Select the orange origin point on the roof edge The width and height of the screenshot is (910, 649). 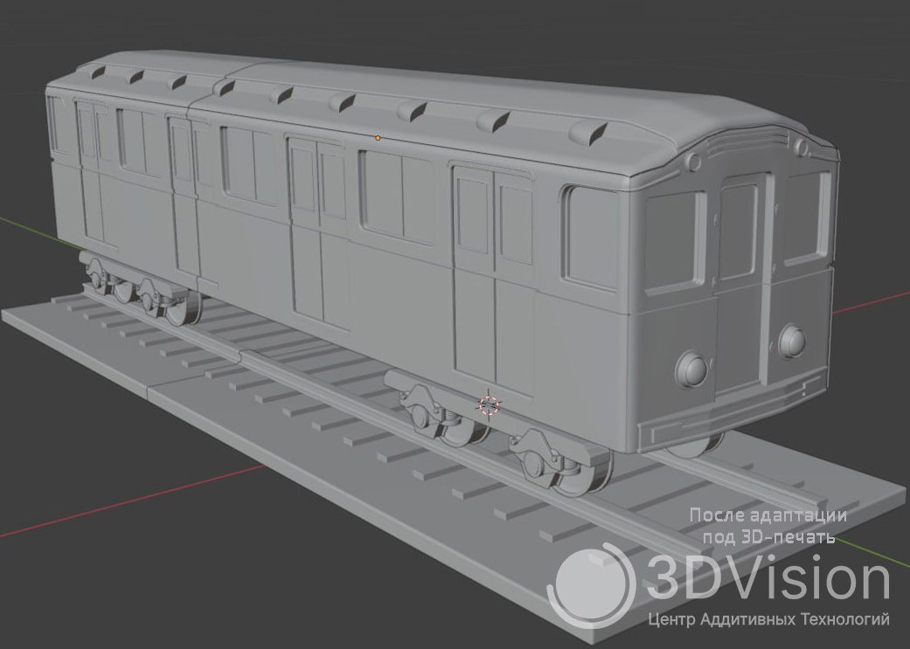pyautogui.click(x=378, y=138)
